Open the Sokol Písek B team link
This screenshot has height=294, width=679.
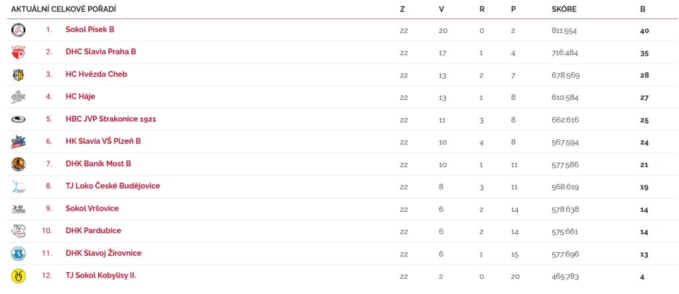tap(90, 30)
